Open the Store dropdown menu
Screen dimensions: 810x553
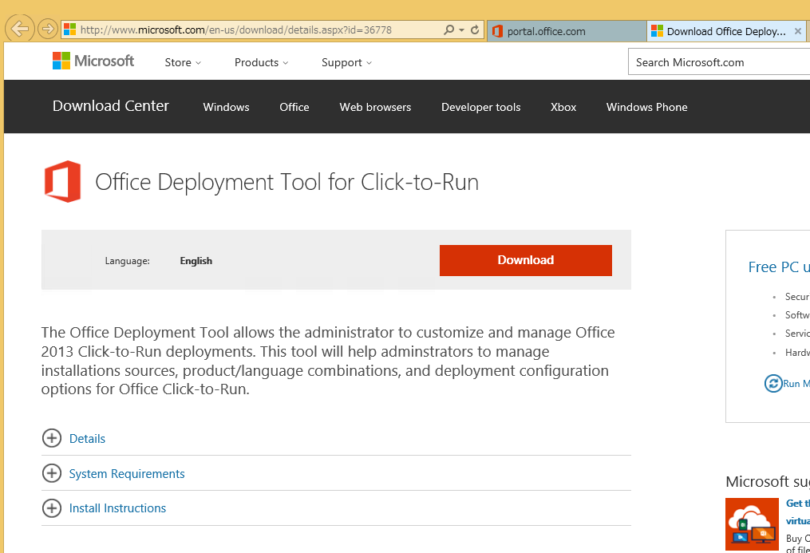(183, 62)
